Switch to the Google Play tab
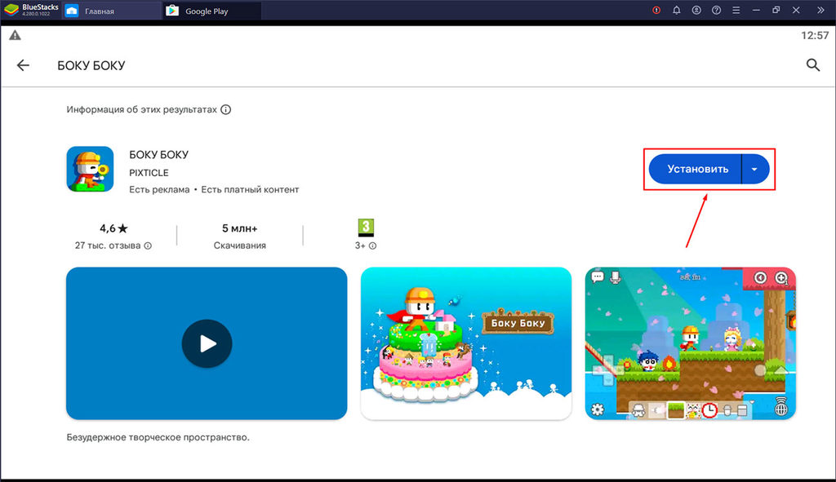 coord(212,11)
